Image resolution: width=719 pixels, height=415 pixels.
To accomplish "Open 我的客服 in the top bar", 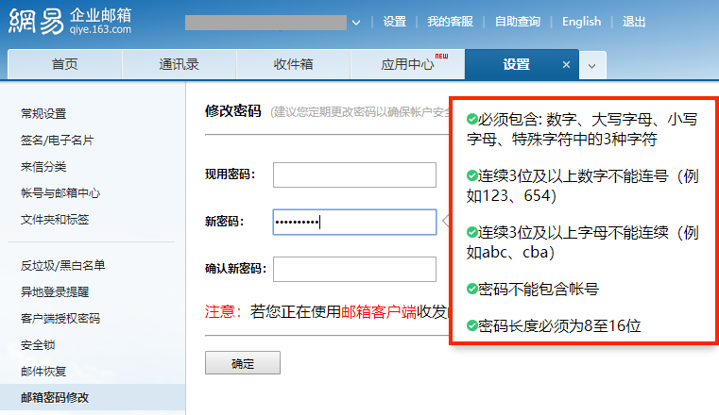I will [450, 22].
